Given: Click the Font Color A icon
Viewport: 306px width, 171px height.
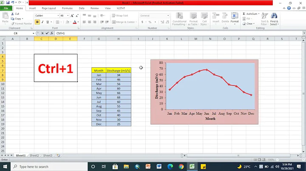Looking at the screenshot, I should tap(74, 22).
